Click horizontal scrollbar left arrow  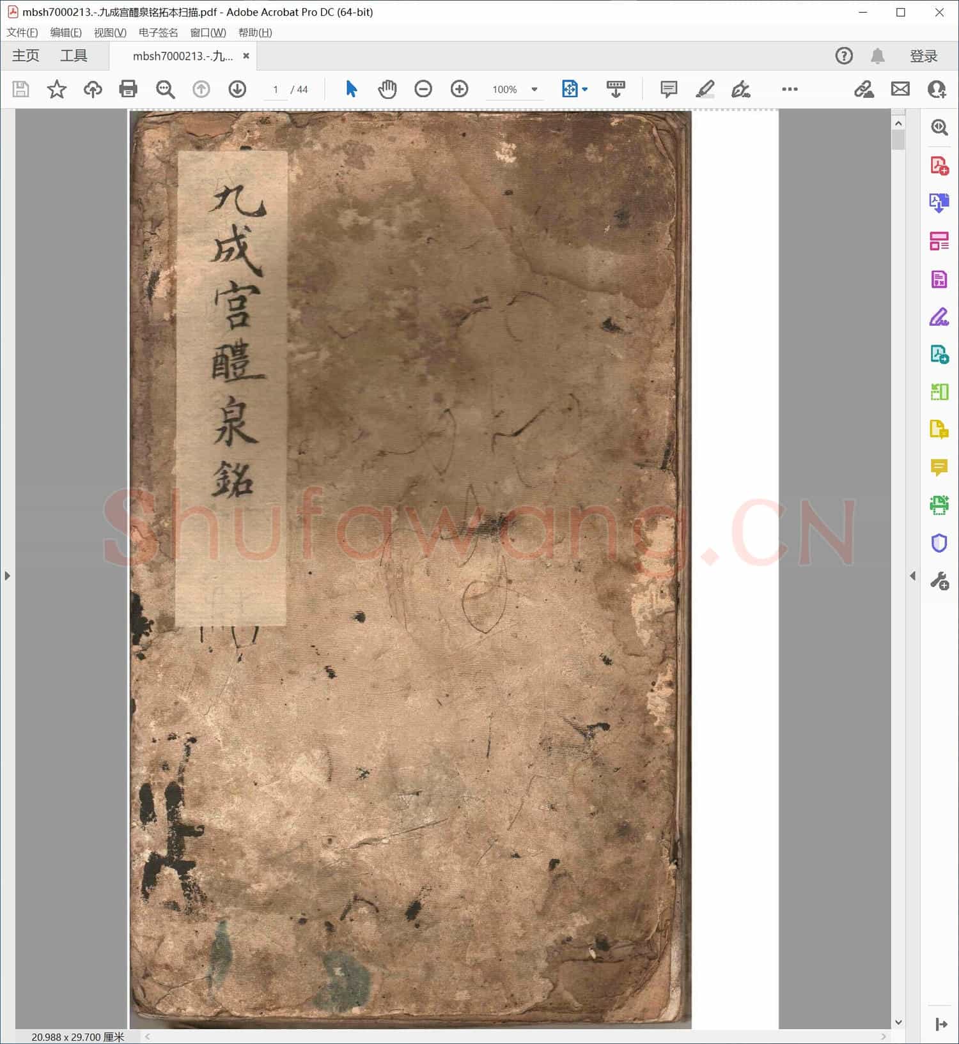tap(148, 1036)
